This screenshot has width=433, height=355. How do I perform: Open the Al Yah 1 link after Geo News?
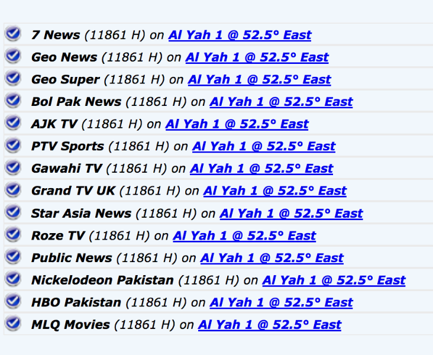coord(257,57)
